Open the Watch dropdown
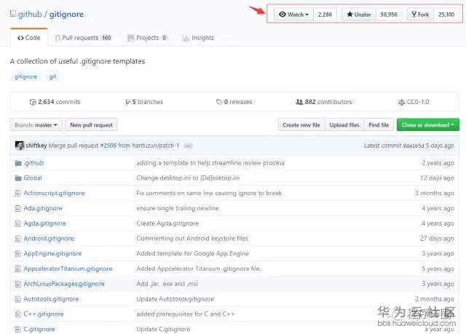Image resolution: width=466 pixels, height=334 pixels. click(293, 15)
